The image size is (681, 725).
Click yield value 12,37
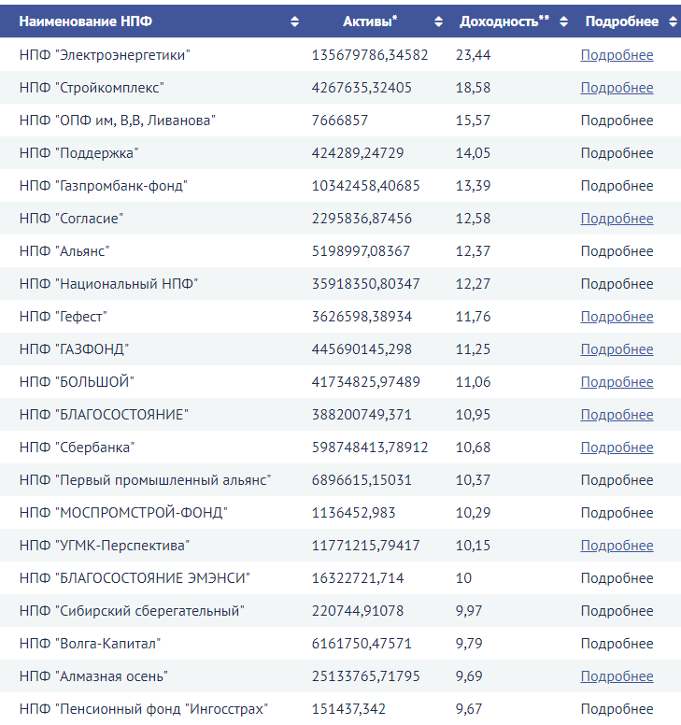pos(473,251)
